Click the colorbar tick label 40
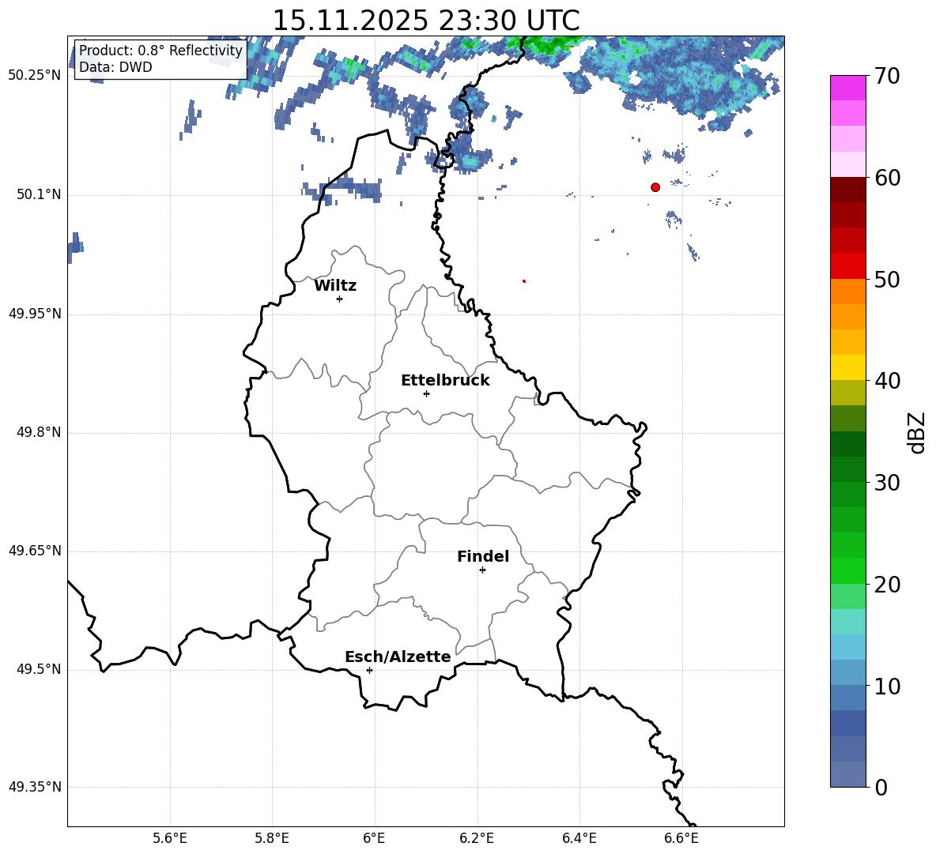This screenshot has height=854, width=936. click(886, 381)
